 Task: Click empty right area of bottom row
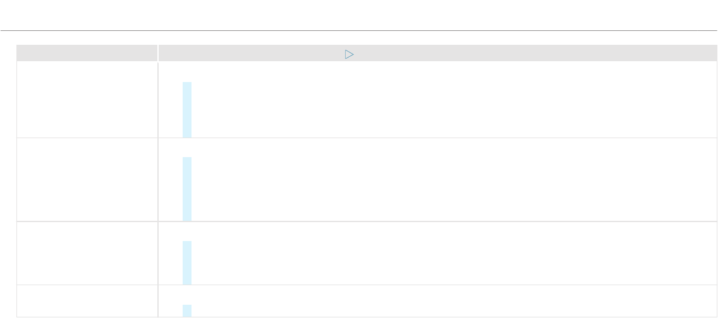point(453,301)
